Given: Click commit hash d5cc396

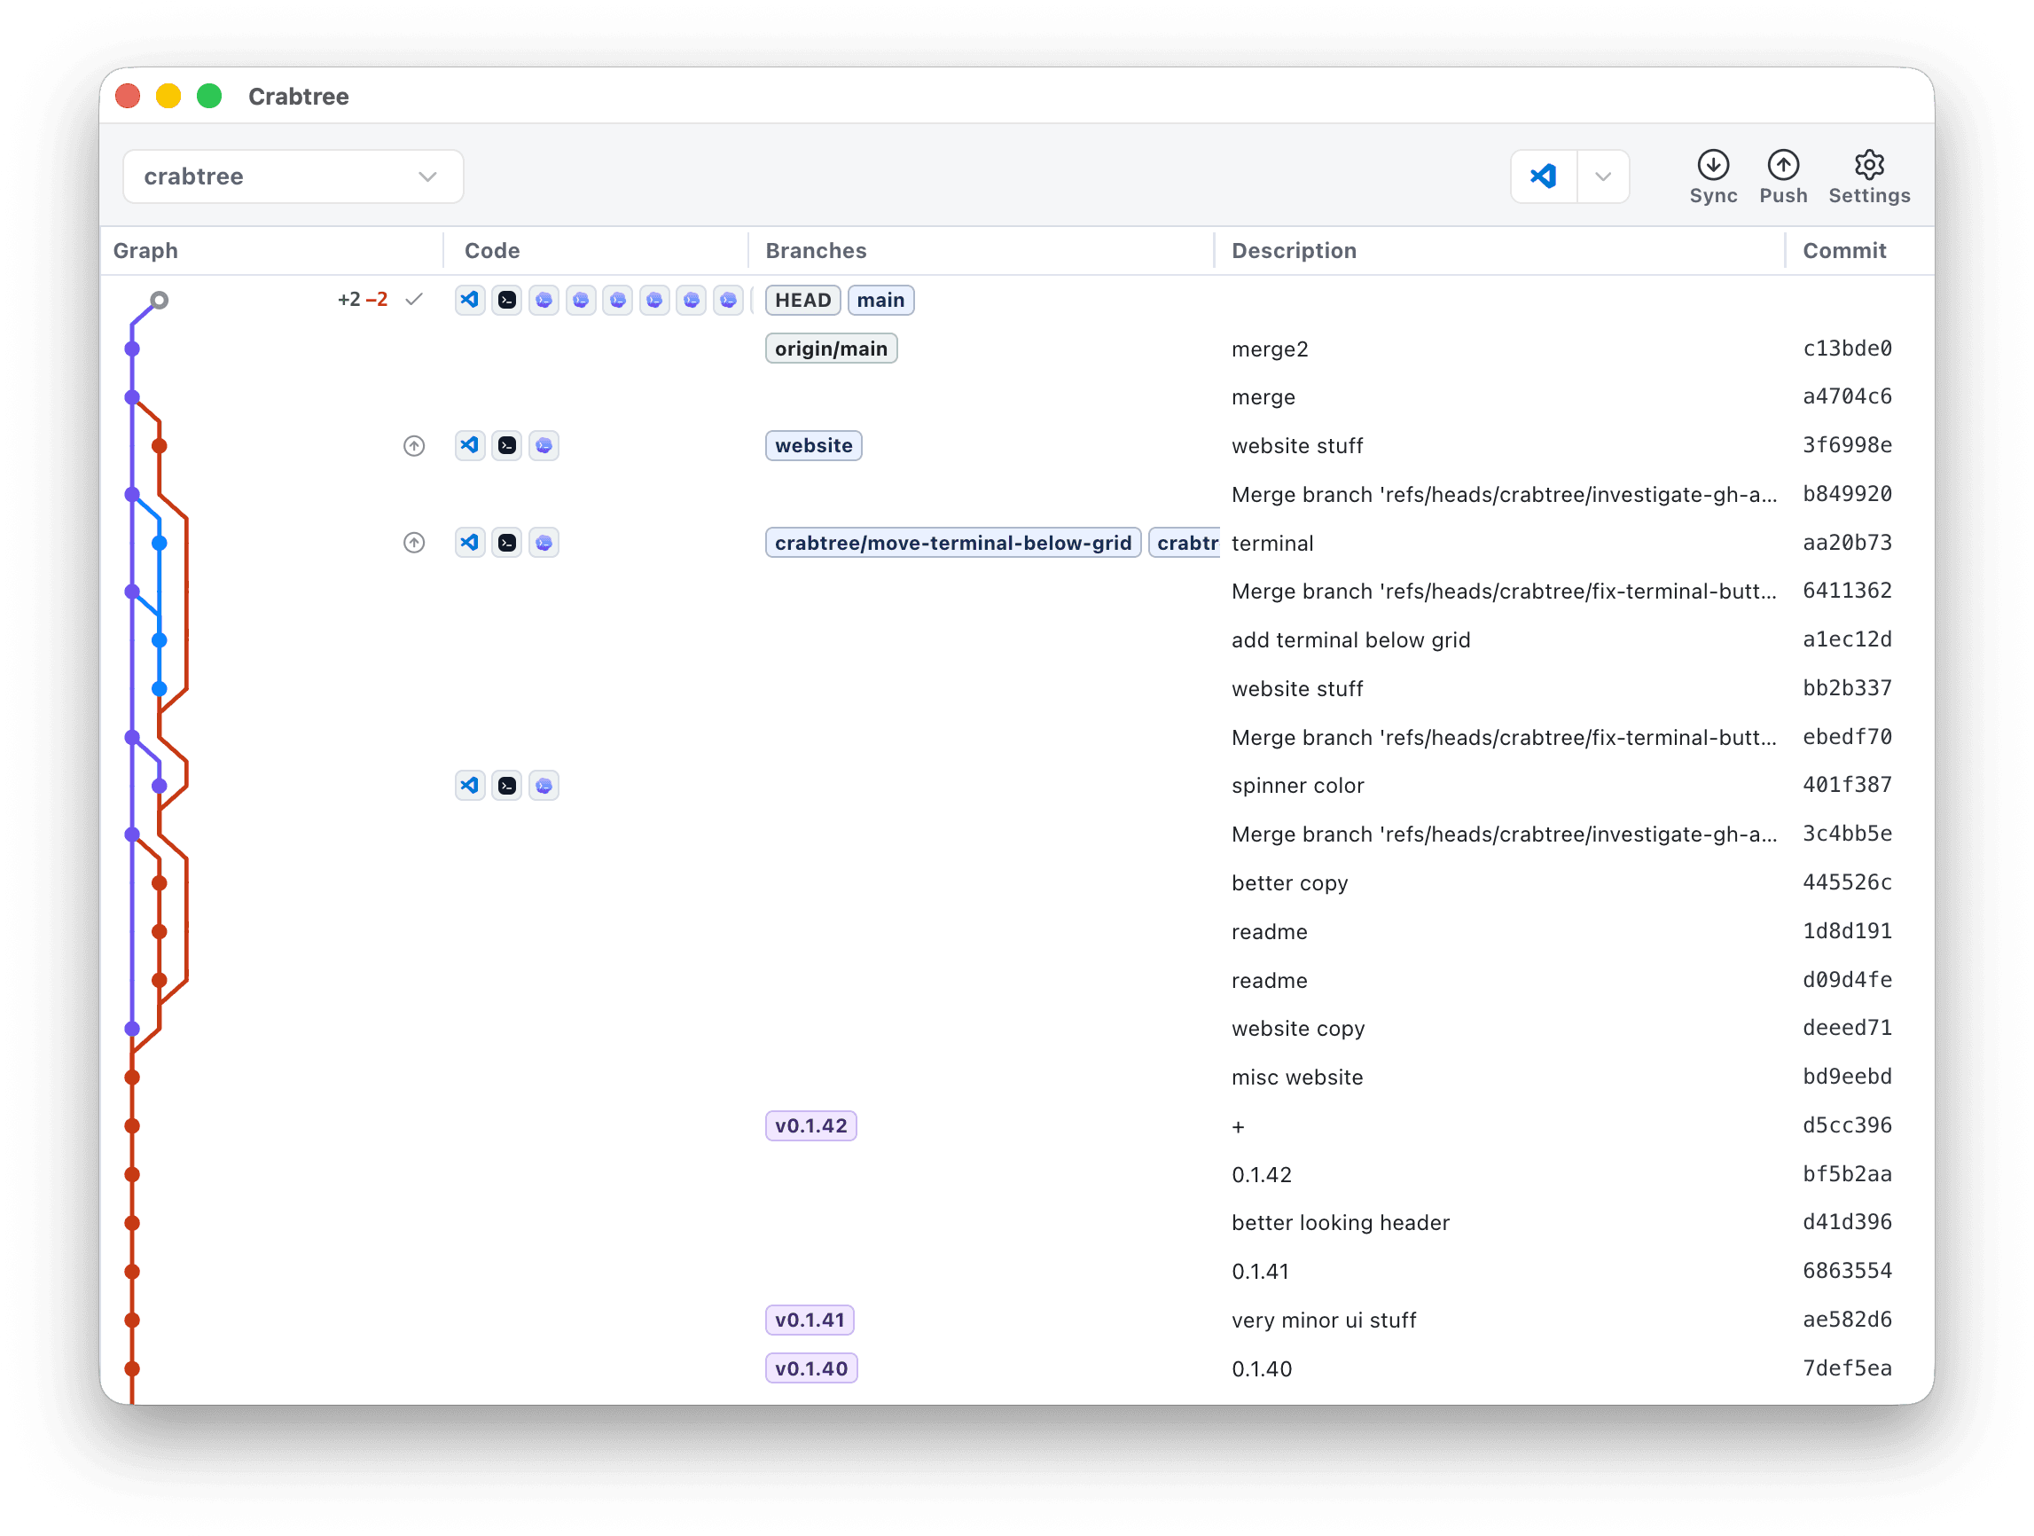Looking at the screenshot, I should click(x=1846, y=1125).
